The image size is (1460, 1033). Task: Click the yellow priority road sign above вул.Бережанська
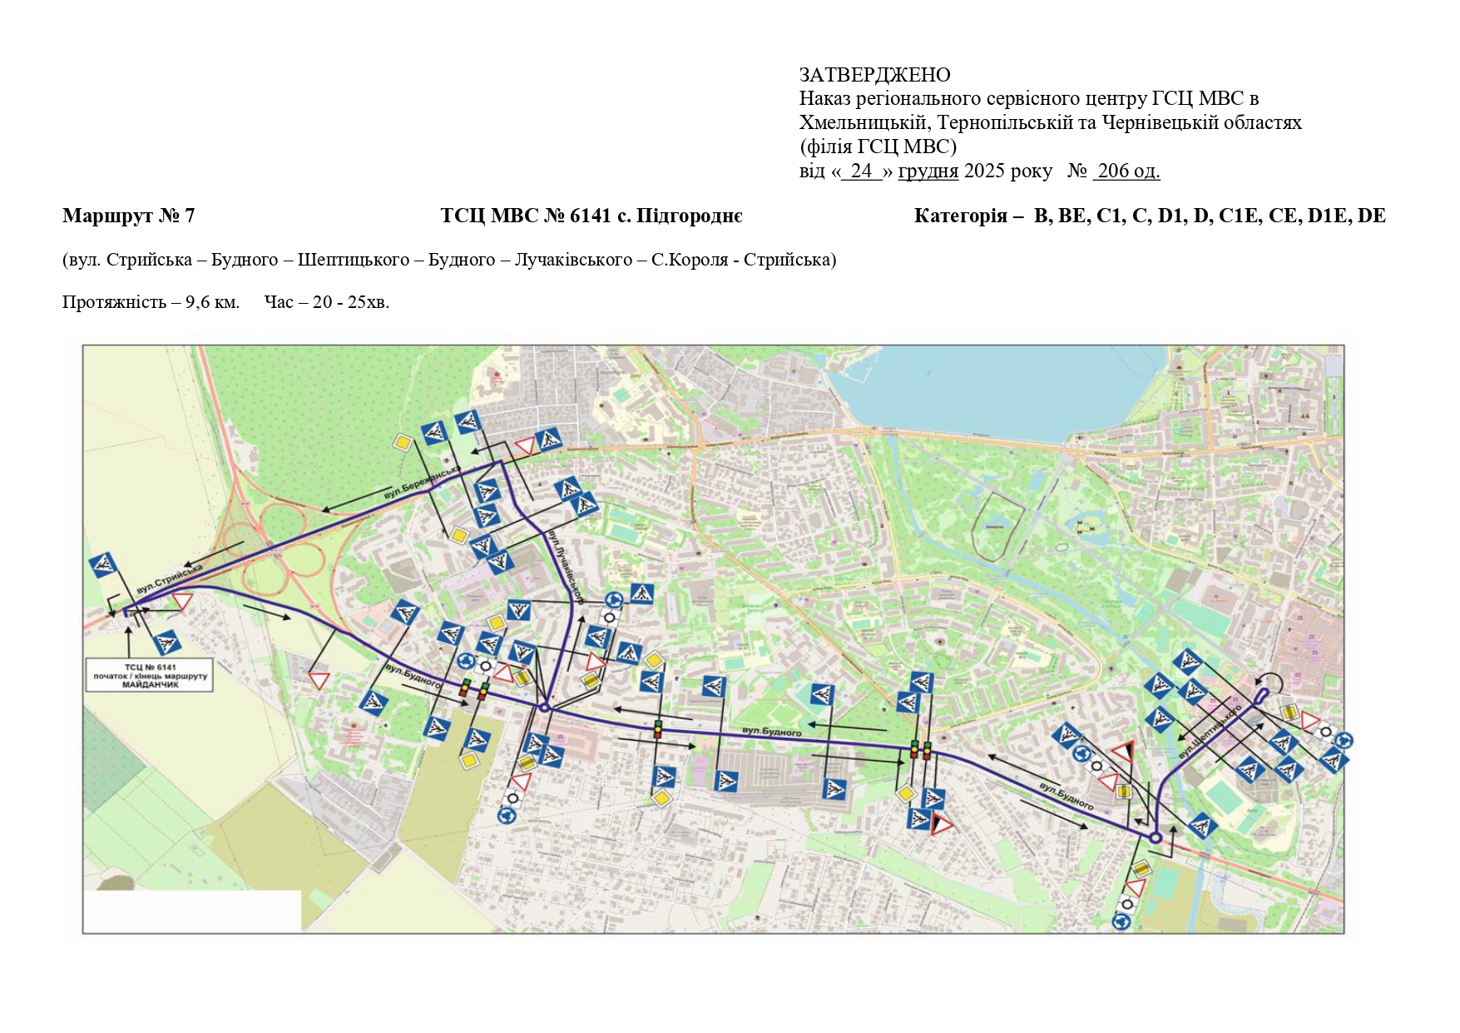403,442
